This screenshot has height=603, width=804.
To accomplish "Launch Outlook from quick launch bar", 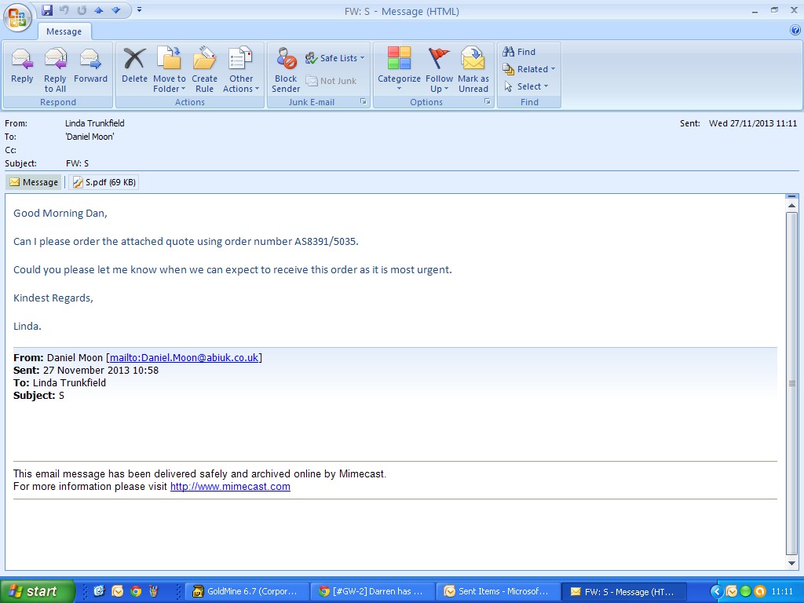I will [118, 591].
